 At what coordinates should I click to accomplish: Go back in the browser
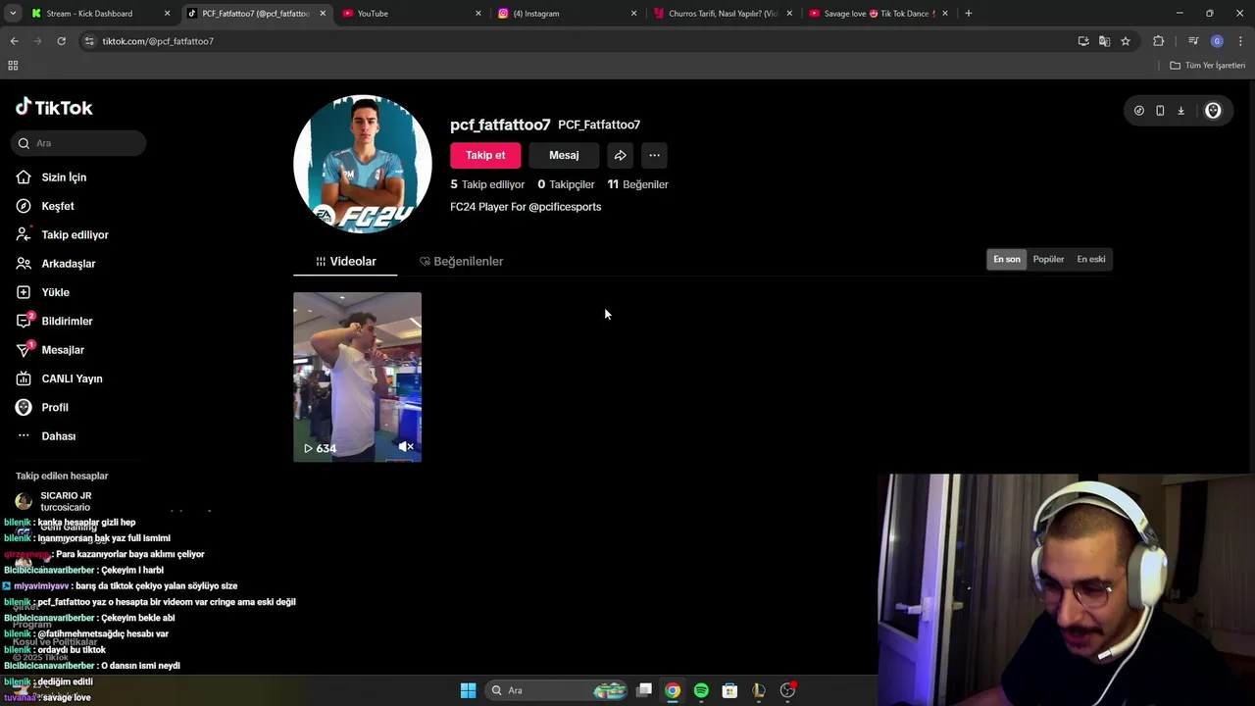(x=14, y=41)
